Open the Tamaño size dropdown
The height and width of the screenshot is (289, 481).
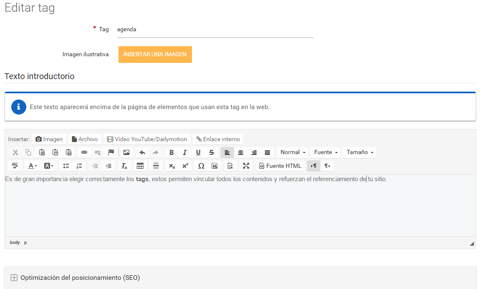coord(360,152)
